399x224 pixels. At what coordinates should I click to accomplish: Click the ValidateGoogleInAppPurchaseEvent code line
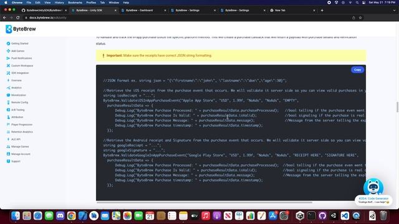tap(231, 155)
